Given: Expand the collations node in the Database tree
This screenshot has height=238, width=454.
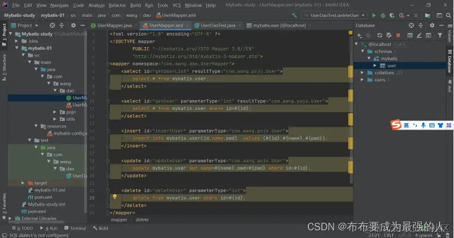Looking at the screenshot, I should [362, 73].
